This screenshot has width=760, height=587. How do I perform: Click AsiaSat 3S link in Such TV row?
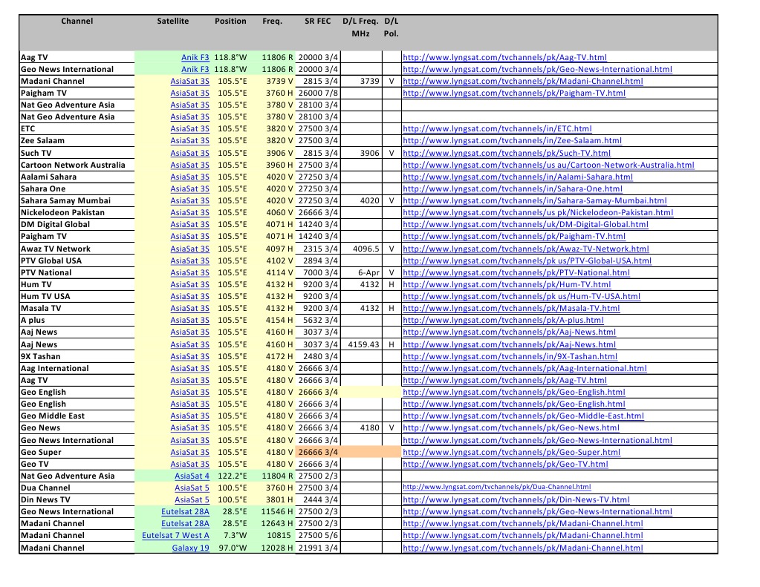tap(189, 153)
